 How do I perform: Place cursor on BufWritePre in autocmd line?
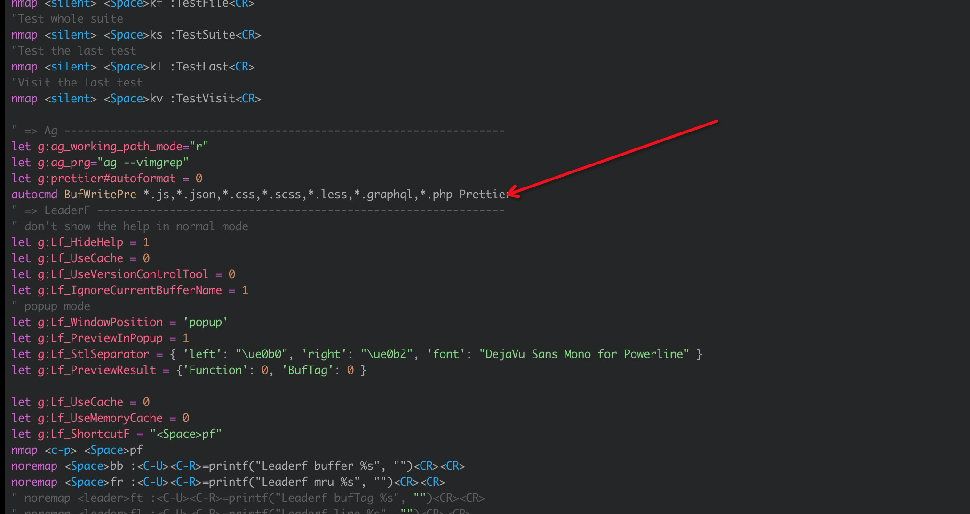pos(100,195)
